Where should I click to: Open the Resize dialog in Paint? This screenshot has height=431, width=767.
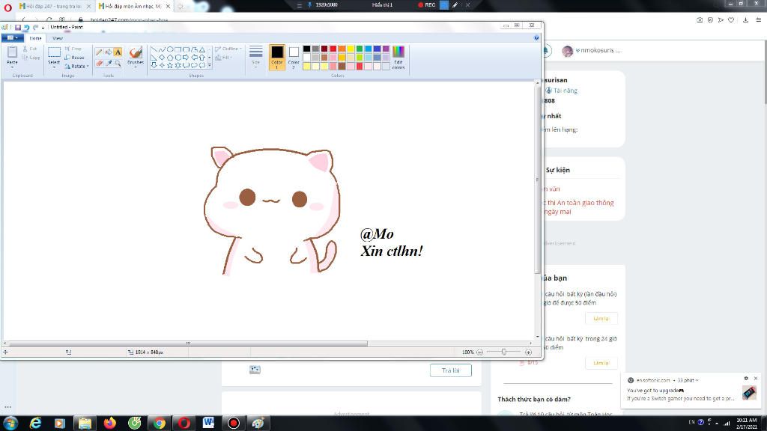point(74,58)
